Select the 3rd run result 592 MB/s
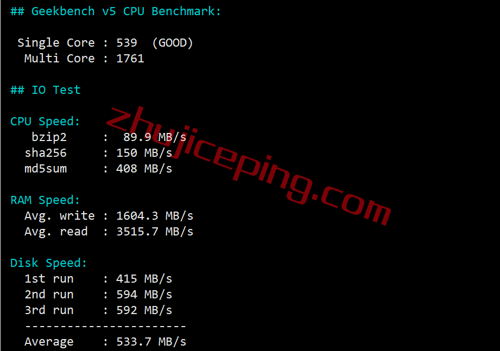 (x=144, y=310)
